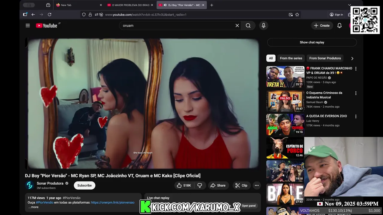The width and height of the screenshot is (383, 215).
Task: Click the Share button
Action: (218, 185)
